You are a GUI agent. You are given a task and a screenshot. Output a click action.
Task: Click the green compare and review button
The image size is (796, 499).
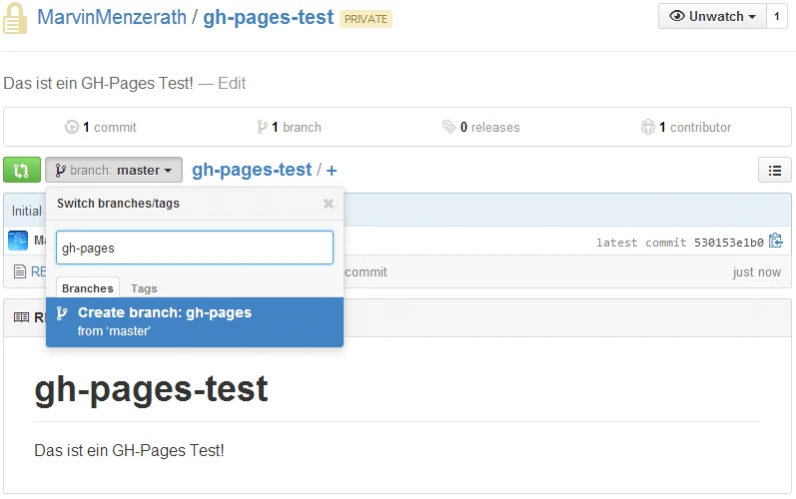tap(22, 170)
